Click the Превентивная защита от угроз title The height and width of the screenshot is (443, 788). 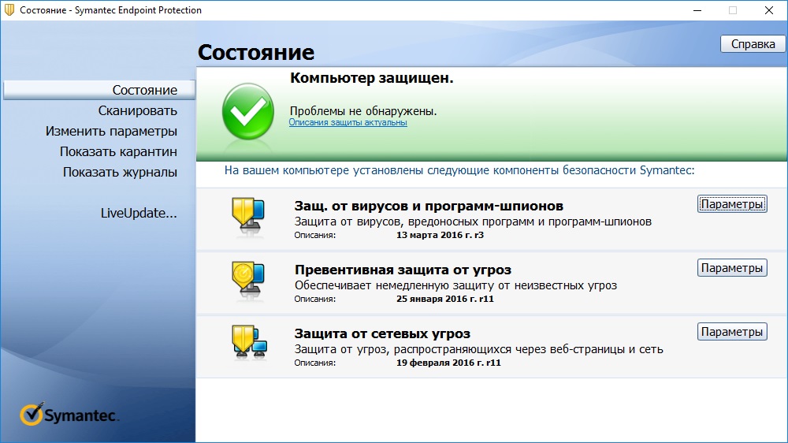click(x=403, y=270)
